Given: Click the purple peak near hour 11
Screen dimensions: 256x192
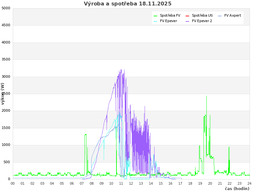Looking at the screenshot, I should (x=121, y=70).
